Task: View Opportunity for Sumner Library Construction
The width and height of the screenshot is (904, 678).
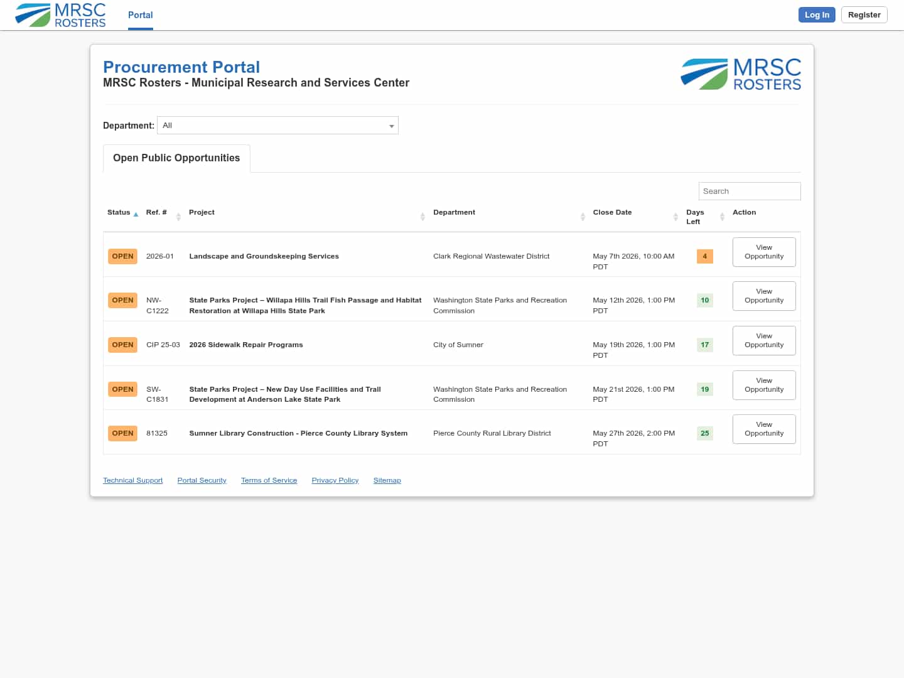Action: 764,429
